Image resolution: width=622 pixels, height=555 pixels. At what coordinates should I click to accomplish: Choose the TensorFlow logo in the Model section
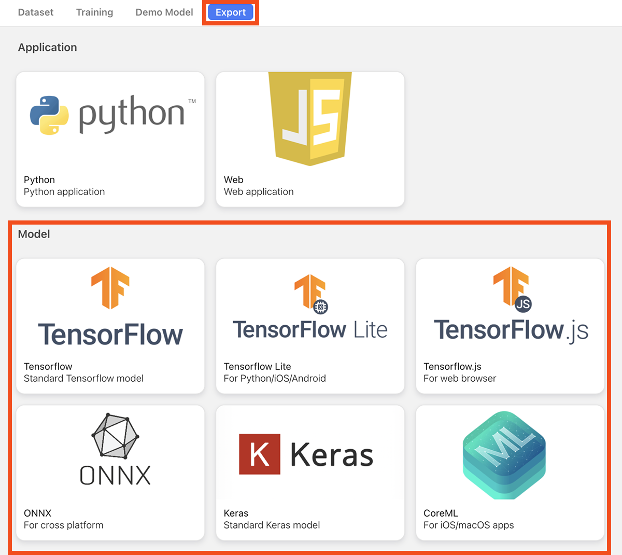tap(110, 306)
